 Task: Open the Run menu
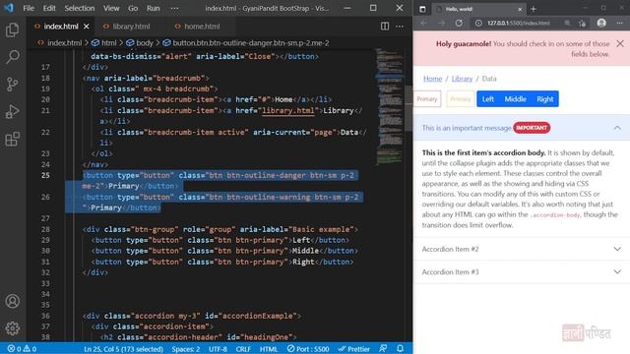154,8
